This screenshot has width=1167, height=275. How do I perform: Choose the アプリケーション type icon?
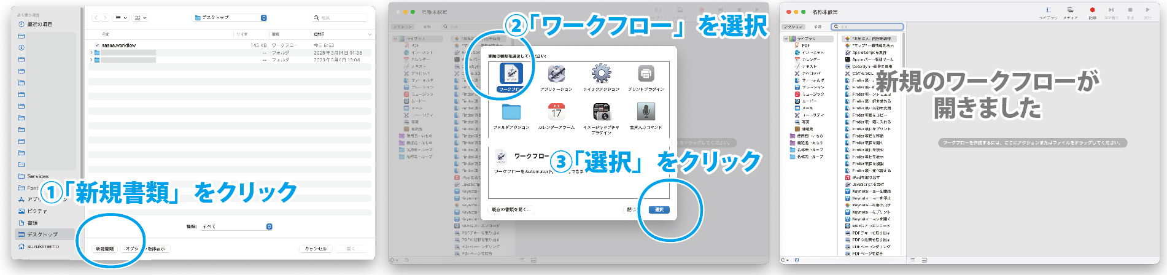pyautogui.click(x=556, y=74)
